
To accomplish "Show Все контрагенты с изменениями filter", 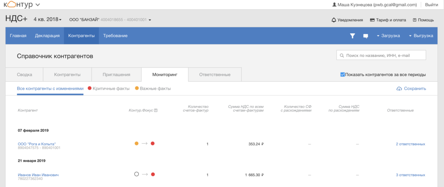I will 50,89.
